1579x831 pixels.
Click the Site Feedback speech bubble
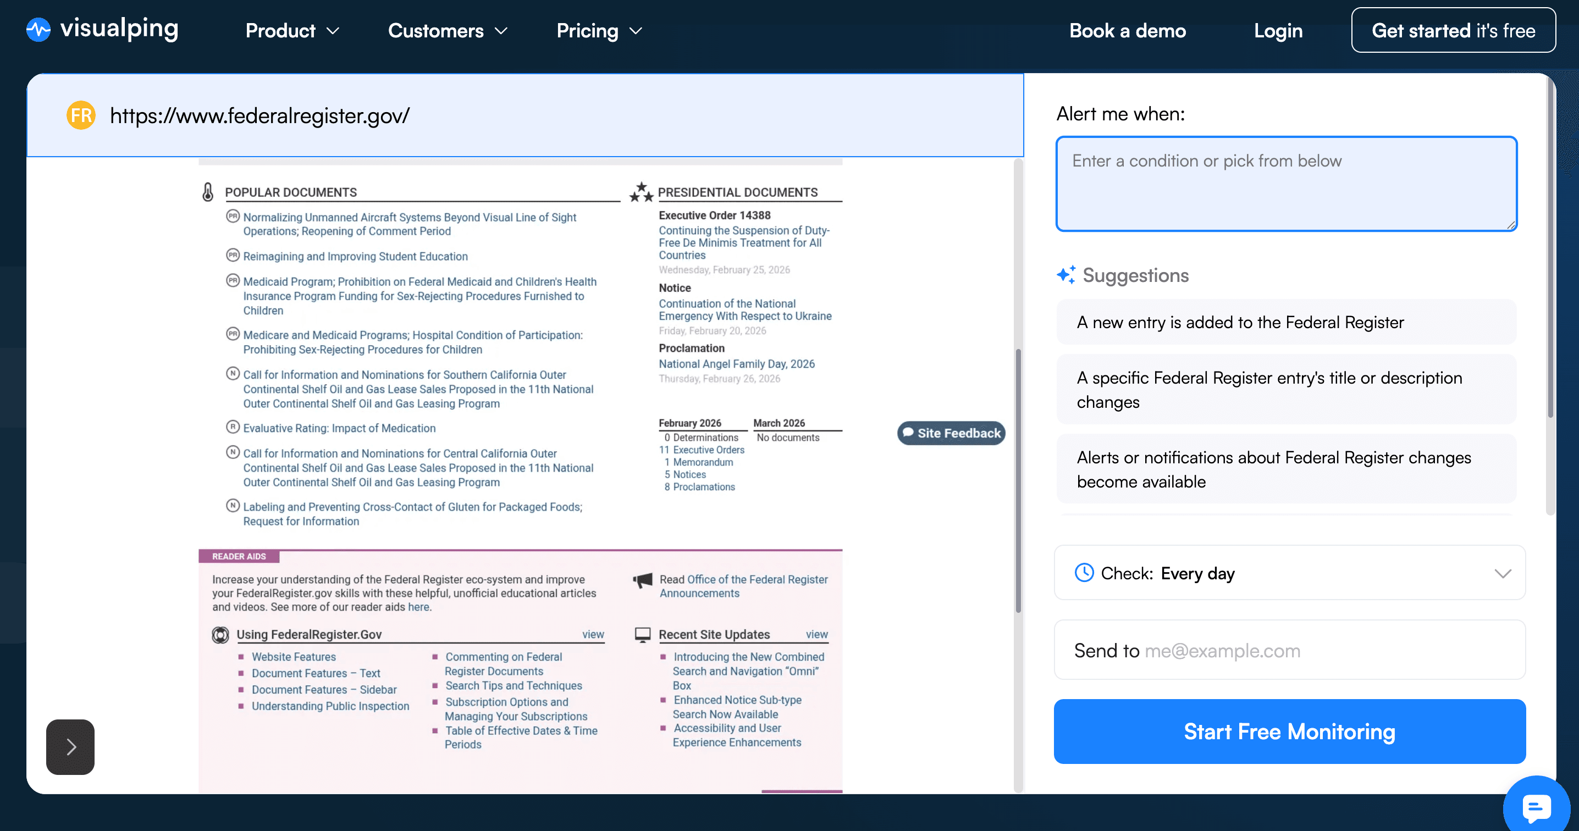[x=951, y=433]
